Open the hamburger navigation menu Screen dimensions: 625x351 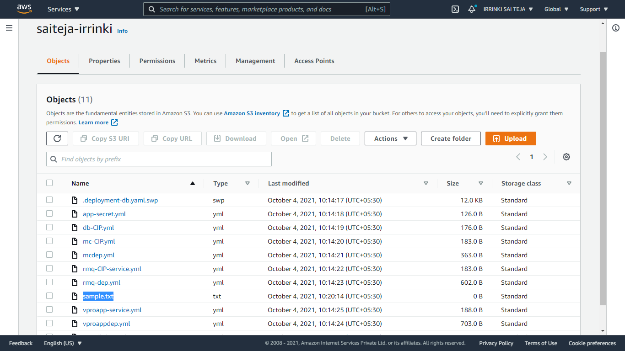point(9,28)
